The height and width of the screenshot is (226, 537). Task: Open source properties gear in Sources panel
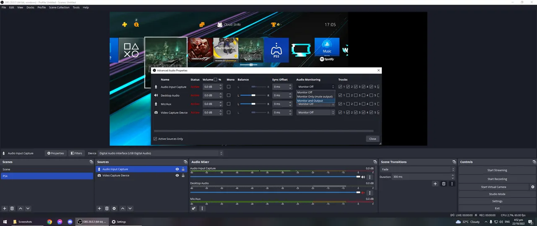click(x=114, y=208)
